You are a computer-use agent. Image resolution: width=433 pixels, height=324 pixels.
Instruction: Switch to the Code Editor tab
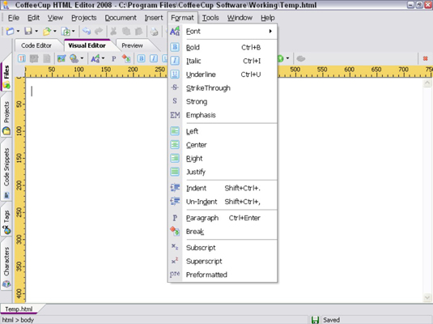(x=36, y=45)
